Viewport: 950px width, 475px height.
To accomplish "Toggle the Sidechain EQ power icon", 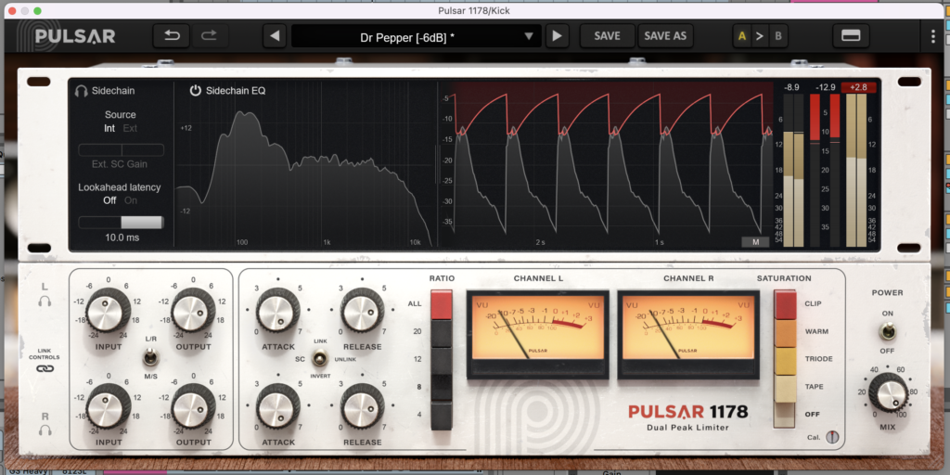I will pos(195,91).
